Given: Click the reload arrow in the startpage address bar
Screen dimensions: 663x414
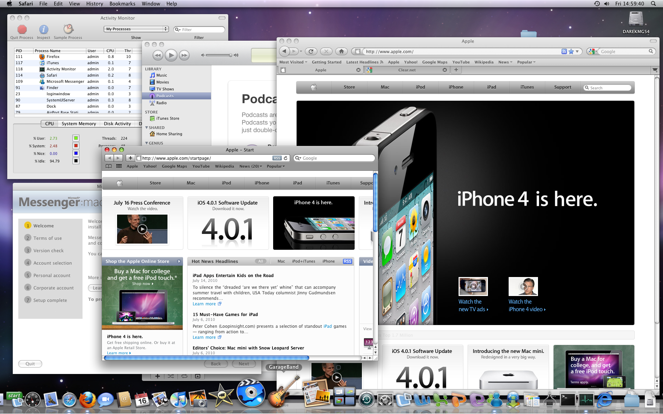Looking at the screenshot, I should 286,158.
